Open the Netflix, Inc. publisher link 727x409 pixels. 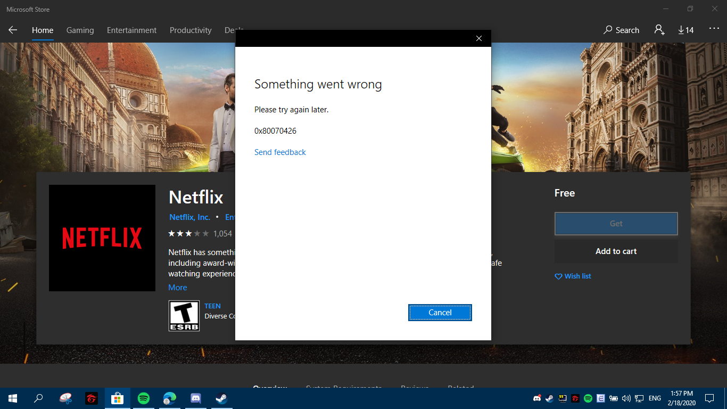189,217
